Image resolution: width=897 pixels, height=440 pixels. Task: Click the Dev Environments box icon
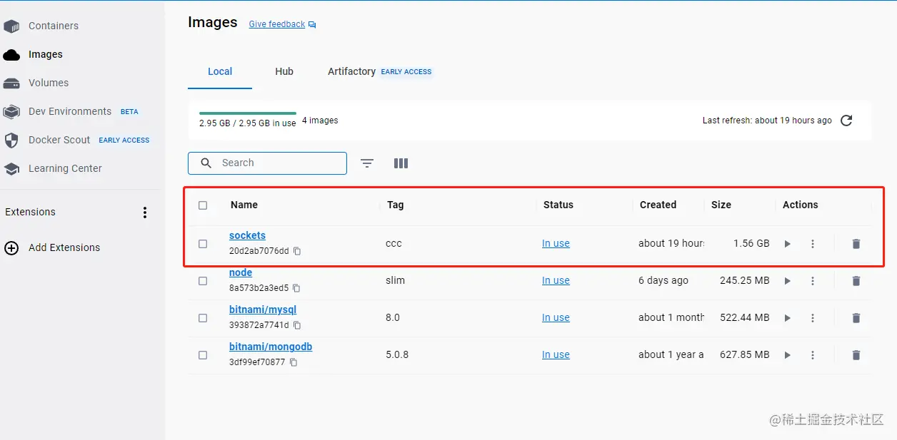tap(11, 112)
